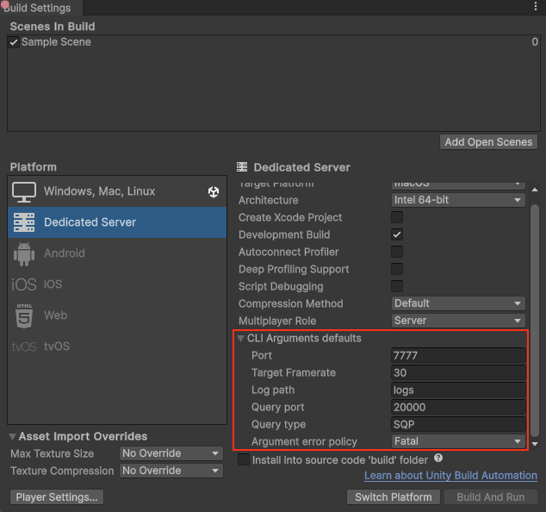Image resolution: width=546 pixels, height=512 pixels.
Task: Click the Dedicated Server platform icon
Action: tap(23, 222)
